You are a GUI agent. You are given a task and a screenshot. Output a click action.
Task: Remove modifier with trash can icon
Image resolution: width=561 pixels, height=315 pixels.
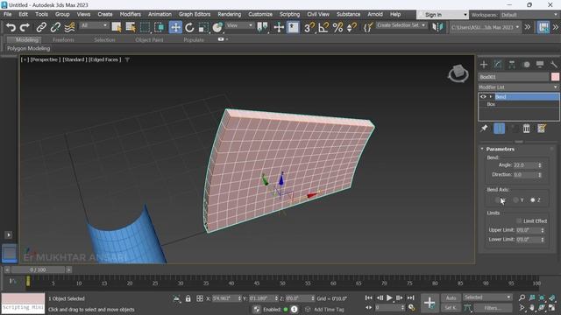(x=526, y=129)
